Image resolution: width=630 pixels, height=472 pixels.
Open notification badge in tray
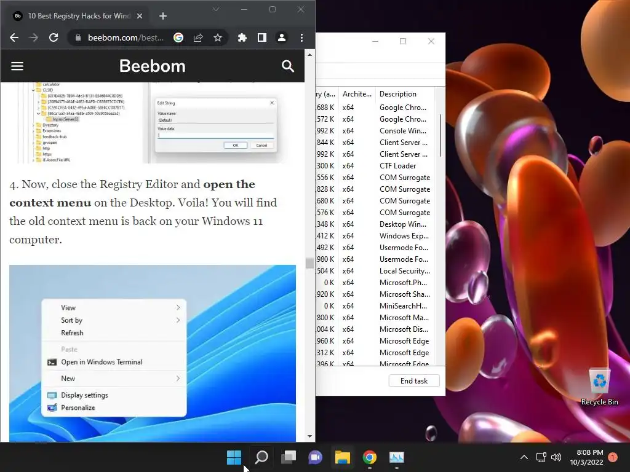coord(613,457)
